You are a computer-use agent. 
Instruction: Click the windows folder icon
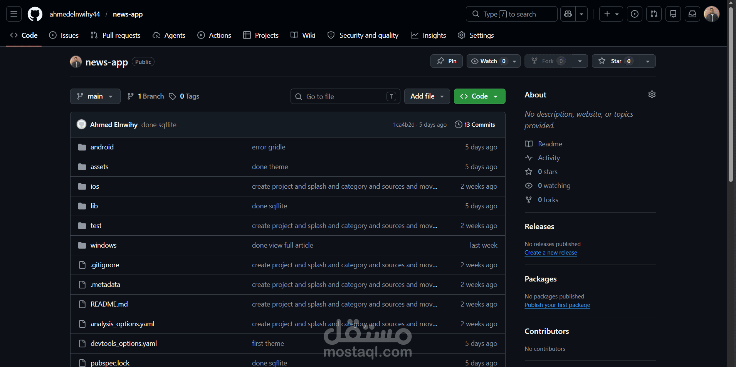pos(82,245)
